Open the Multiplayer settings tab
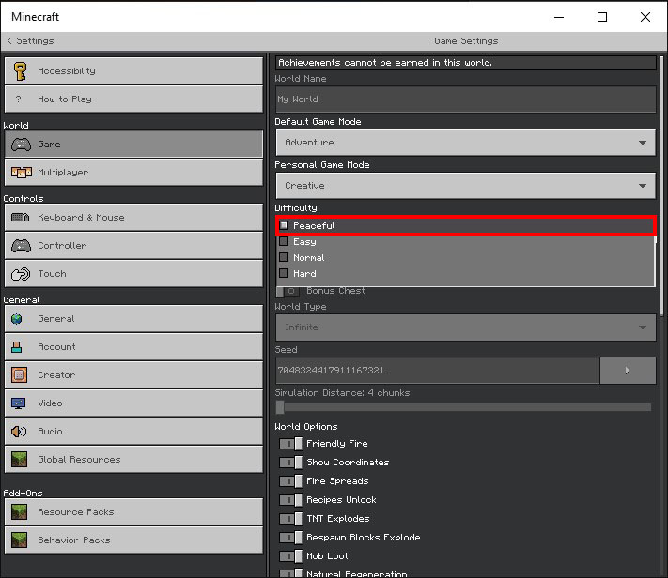The height and width of the screenshot is (578, 668). click(x=132, y=173)
